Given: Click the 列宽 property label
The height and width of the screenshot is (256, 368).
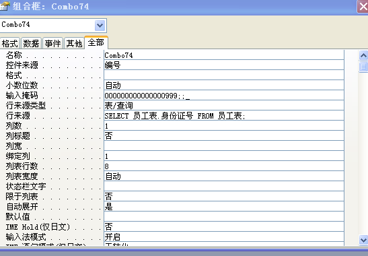Looking at the screenshot, I should click(x=14, y=146).
